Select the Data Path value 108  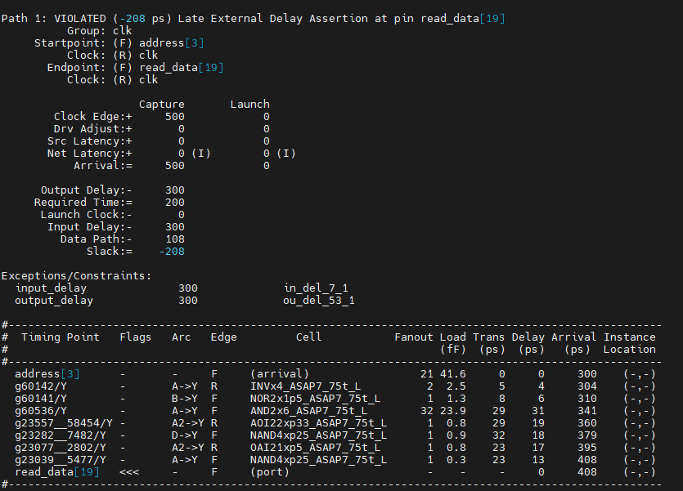175,239
